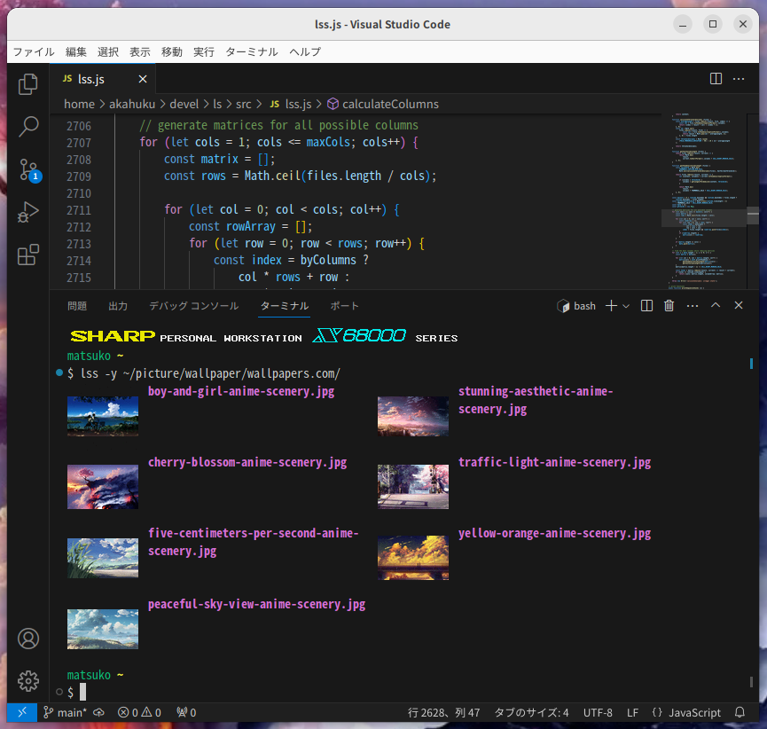The width and height of the screenshot is (767, 729).
Task: Open the 実行 menu
Action: [203, 51]
